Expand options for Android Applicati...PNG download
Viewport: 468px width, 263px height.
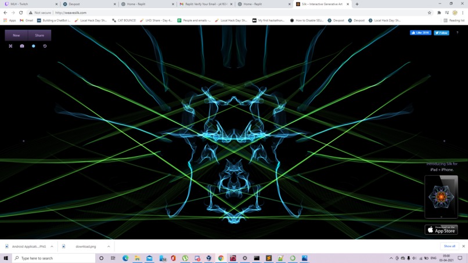(x=52, y=246)
